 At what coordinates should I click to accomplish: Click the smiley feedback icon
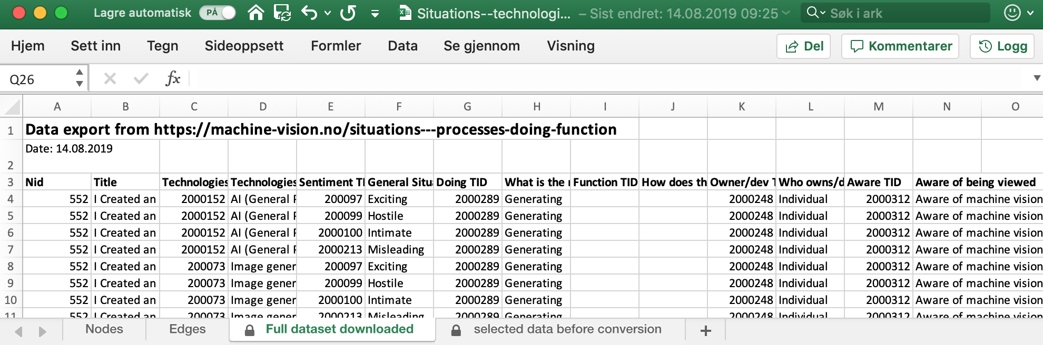[1012, 13]
